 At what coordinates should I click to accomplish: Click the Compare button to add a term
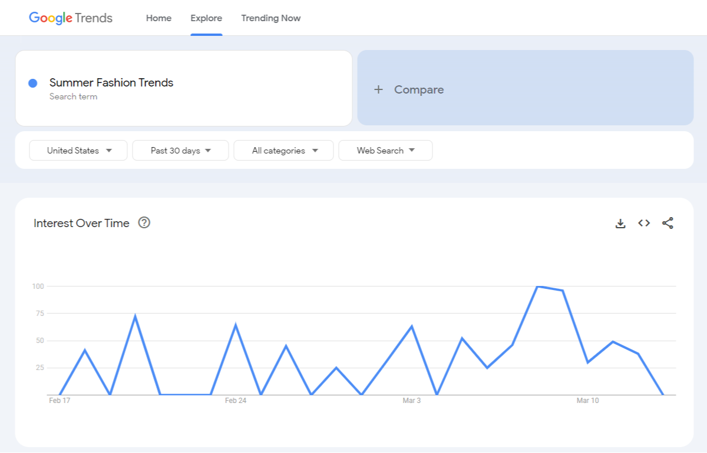pos(526,88)
